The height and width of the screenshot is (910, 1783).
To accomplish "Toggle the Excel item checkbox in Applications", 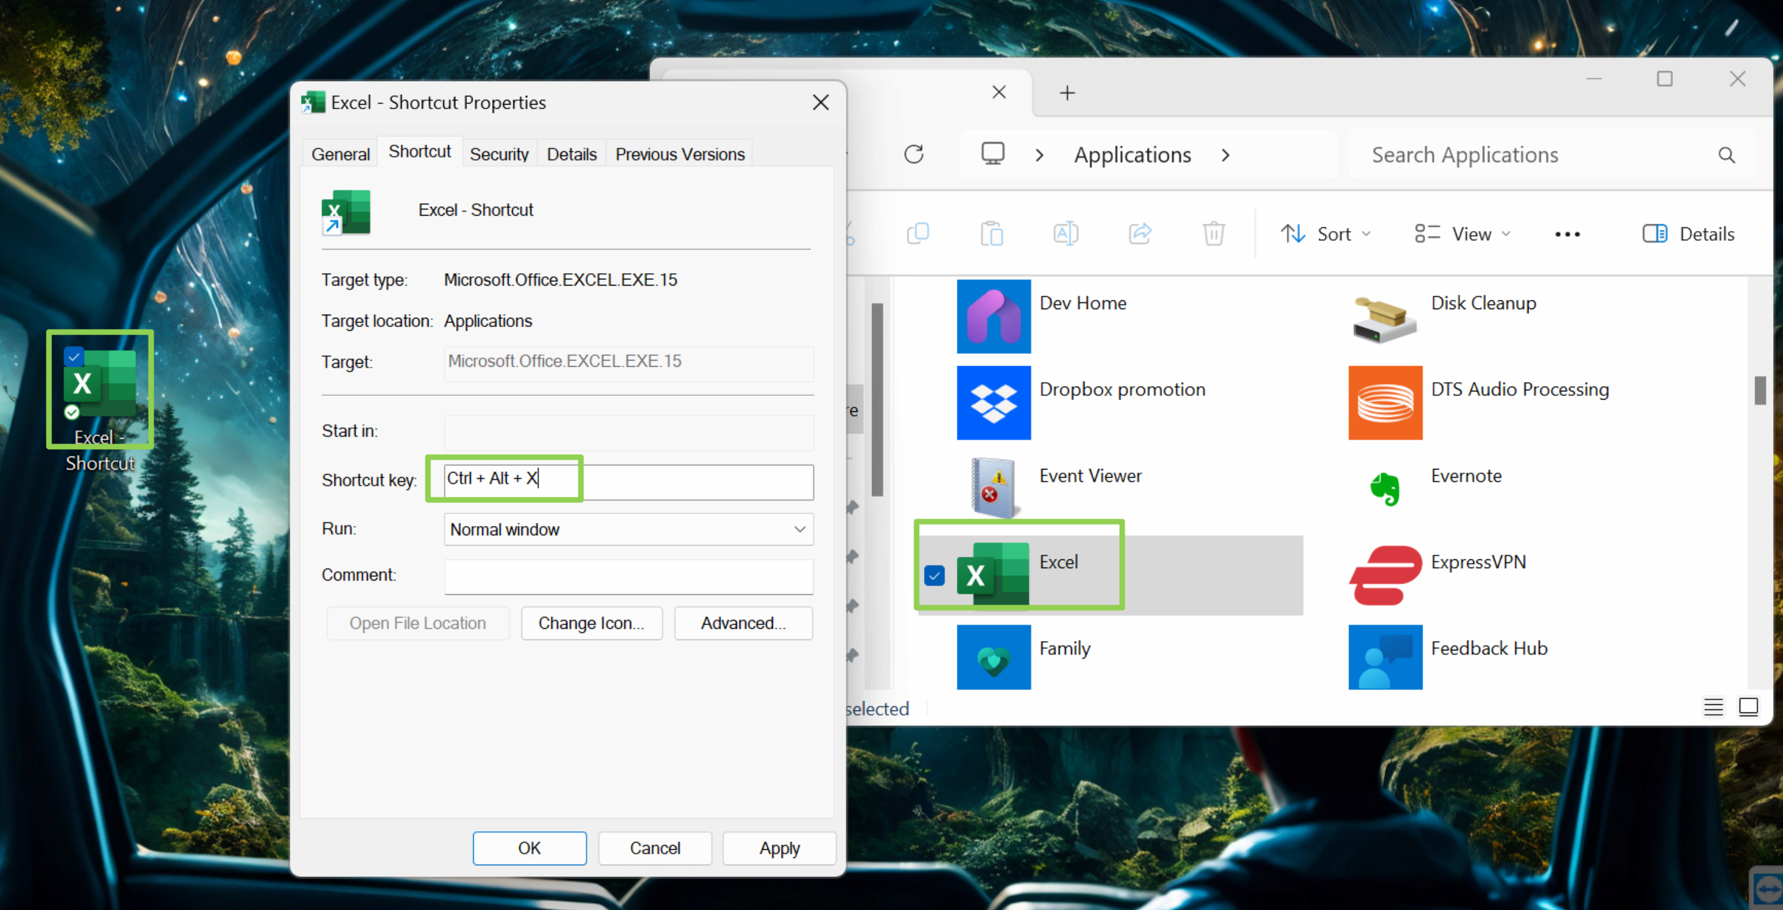I will click(935, 575).
